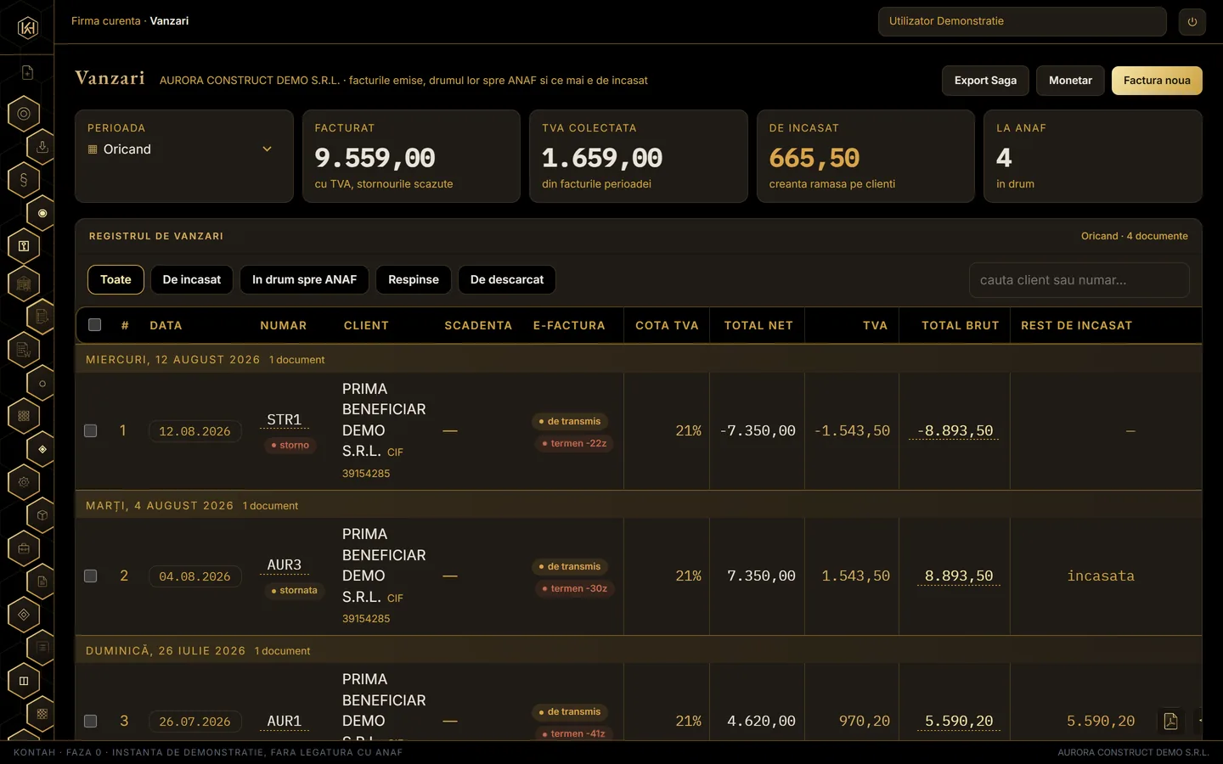Click 'incasata' status for AUR3
Viewport: 1223px width, 764px height.
[1101, 576]
